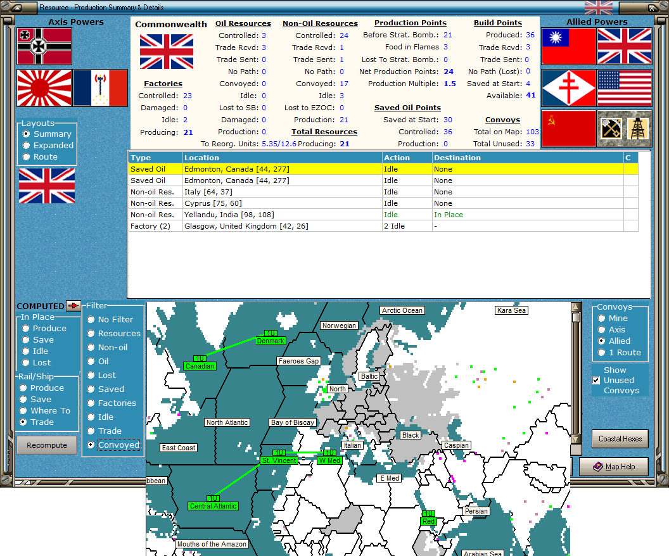Filter by Non-oil resources
The image size is (669, 556).
(108, 347)
